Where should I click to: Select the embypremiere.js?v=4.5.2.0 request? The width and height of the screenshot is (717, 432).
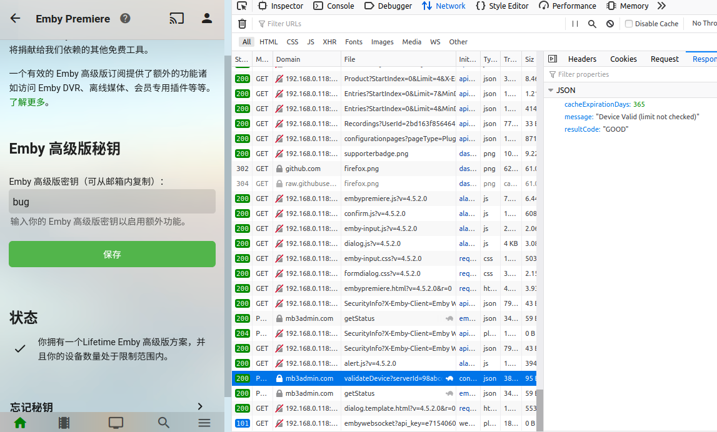click(x=384, y=199)
